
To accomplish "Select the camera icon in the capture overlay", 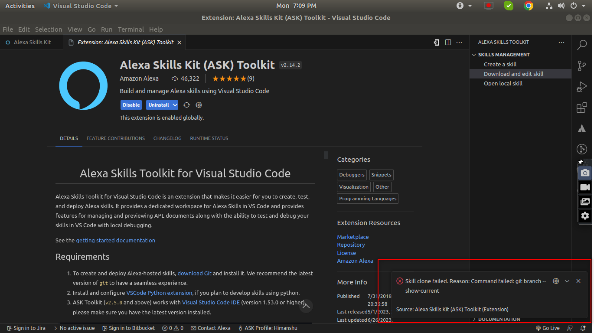I will [585, 173].
